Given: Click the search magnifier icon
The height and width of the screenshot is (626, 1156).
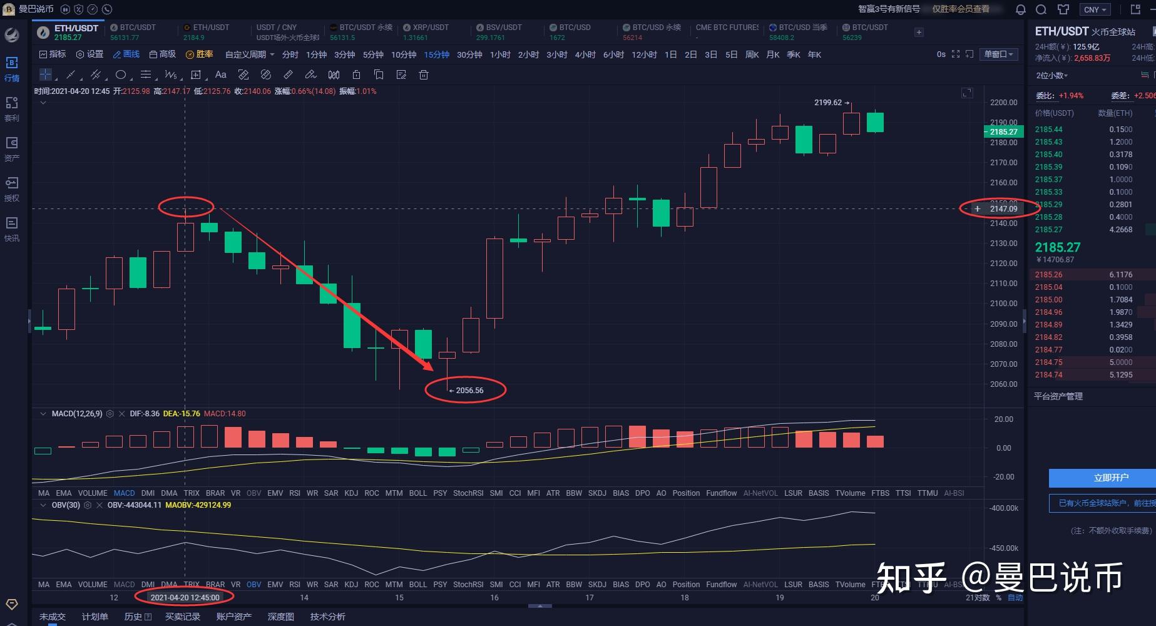Looking at the screenshot, I should (1041, 9).
